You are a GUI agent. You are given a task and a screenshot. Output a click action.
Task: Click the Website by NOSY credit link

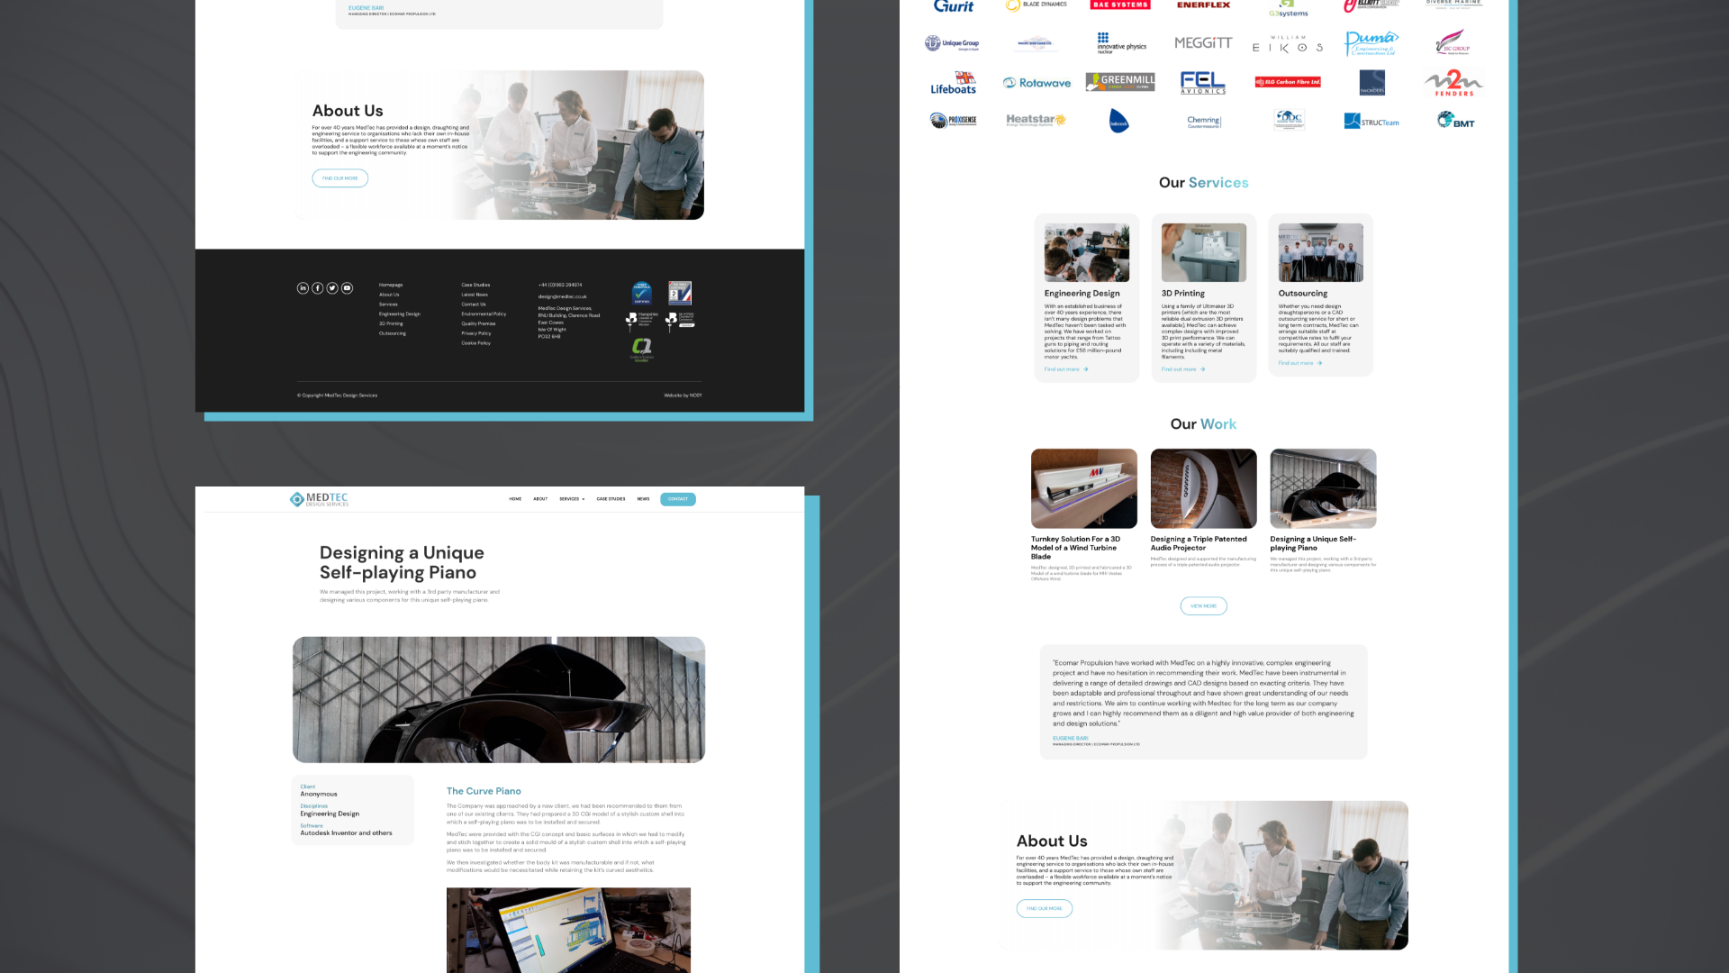coord(683,396)
